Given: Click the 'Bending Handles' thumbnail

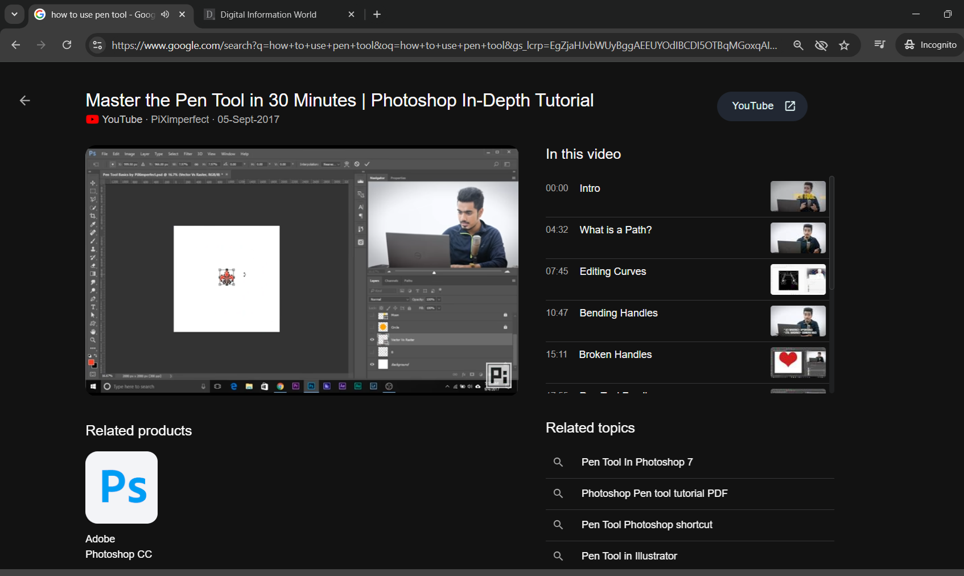Looking at the screenshot, I should coord(798,321).
